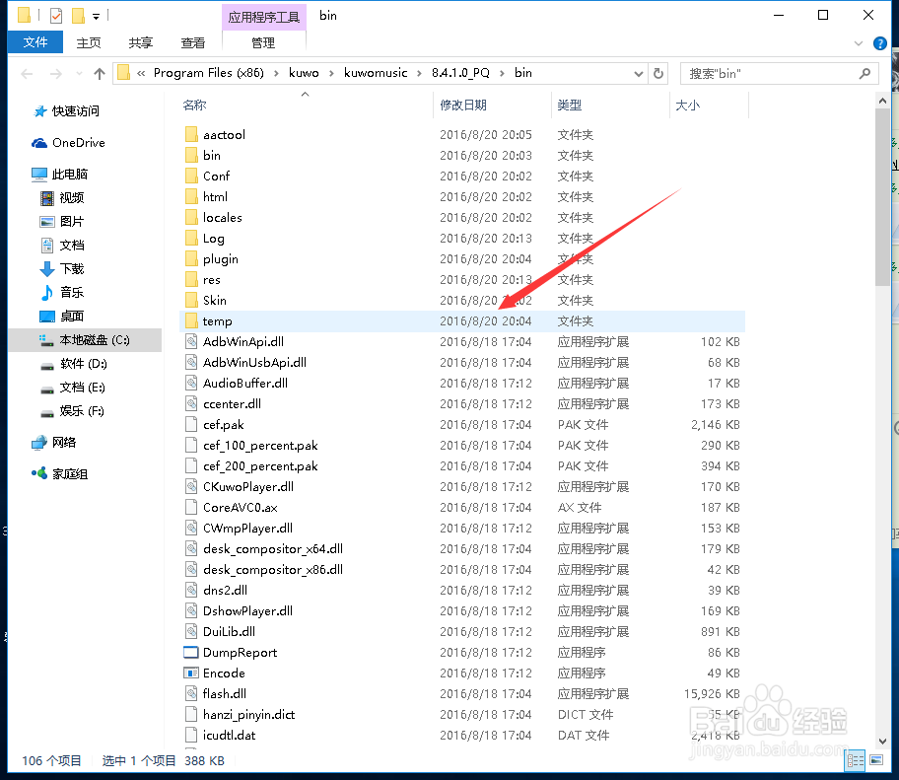Open the 管理 tab under 应用程序工具
The height and width of the screenshot is (780, 899).
click(263, 43)
